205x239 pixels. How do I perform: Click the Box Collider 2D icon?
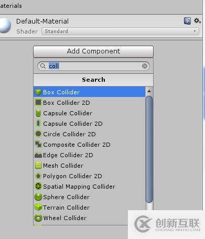(x=38, y=103)
